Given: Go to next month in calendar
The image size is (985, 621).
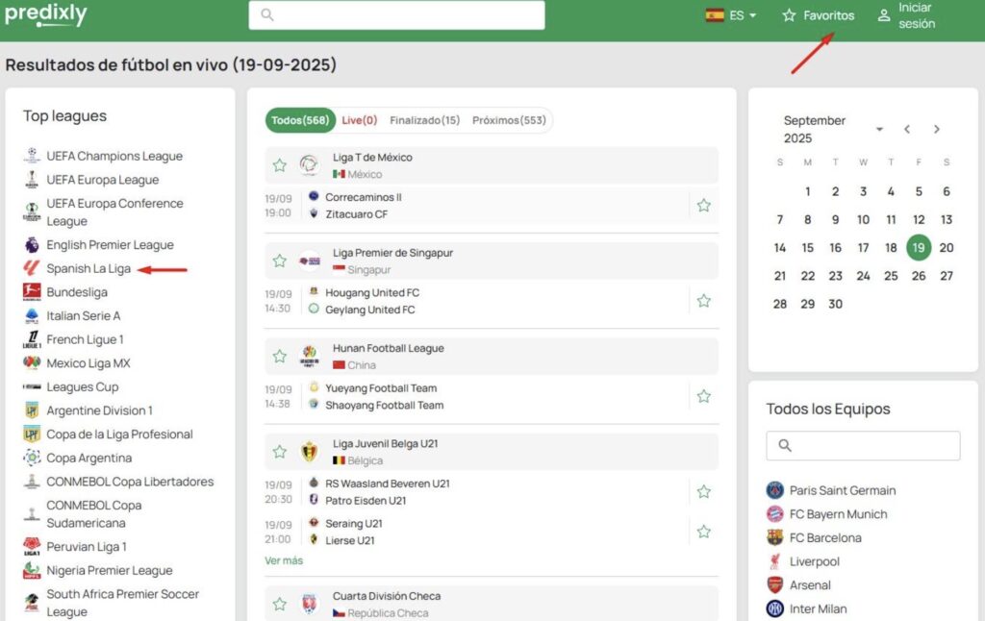Looking at the screenshot, I should [937, 129].
